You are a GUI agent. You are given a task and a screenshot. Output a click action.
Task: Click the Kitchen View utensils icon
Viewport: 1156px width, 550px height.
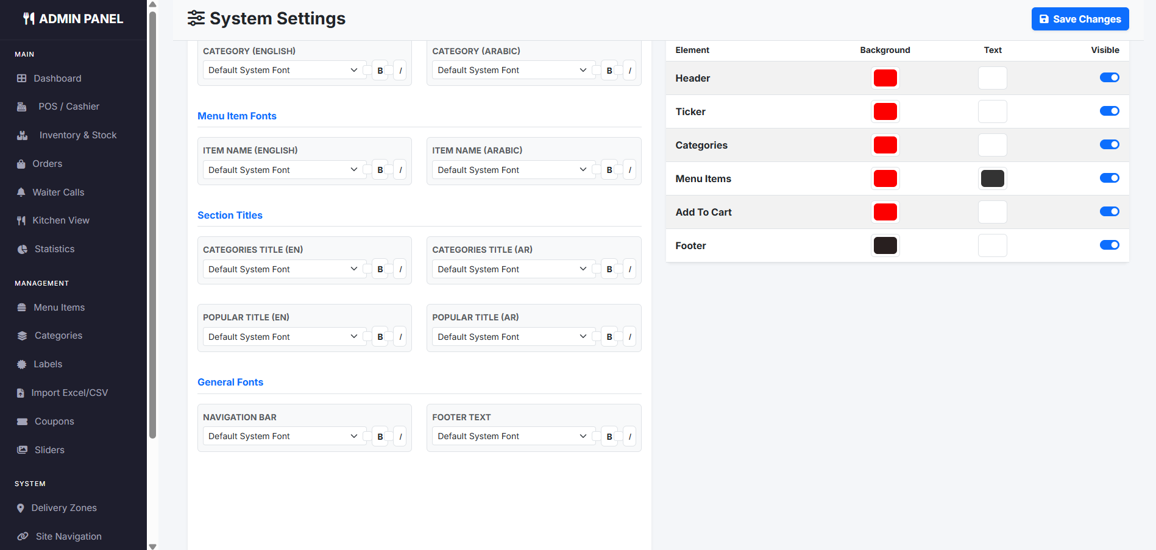(21, 220)
